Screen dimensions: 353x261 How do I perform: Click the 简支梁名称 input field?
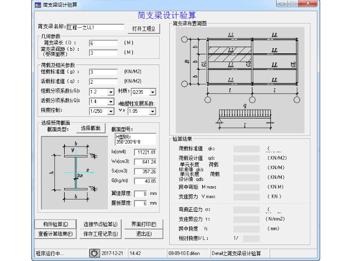95,28
